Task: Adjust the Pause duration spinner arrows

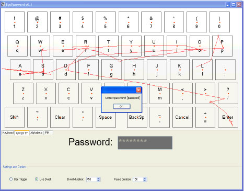Action: 145,179
